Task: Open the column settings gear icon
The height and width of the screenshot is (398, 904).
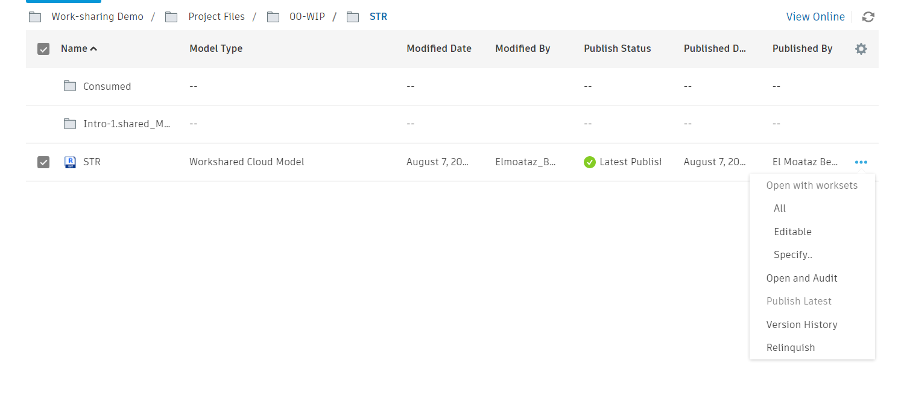Action: (861, 49)
